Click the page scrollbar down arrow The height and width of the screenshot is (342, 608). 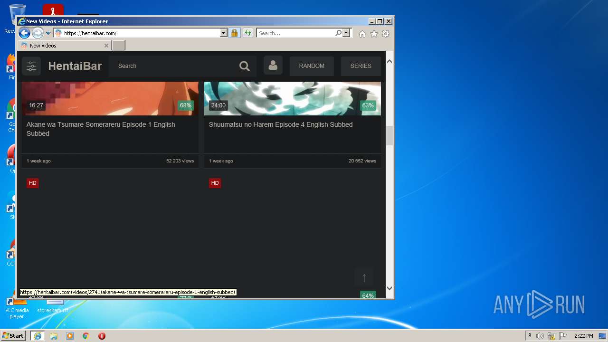pos(389,288)
